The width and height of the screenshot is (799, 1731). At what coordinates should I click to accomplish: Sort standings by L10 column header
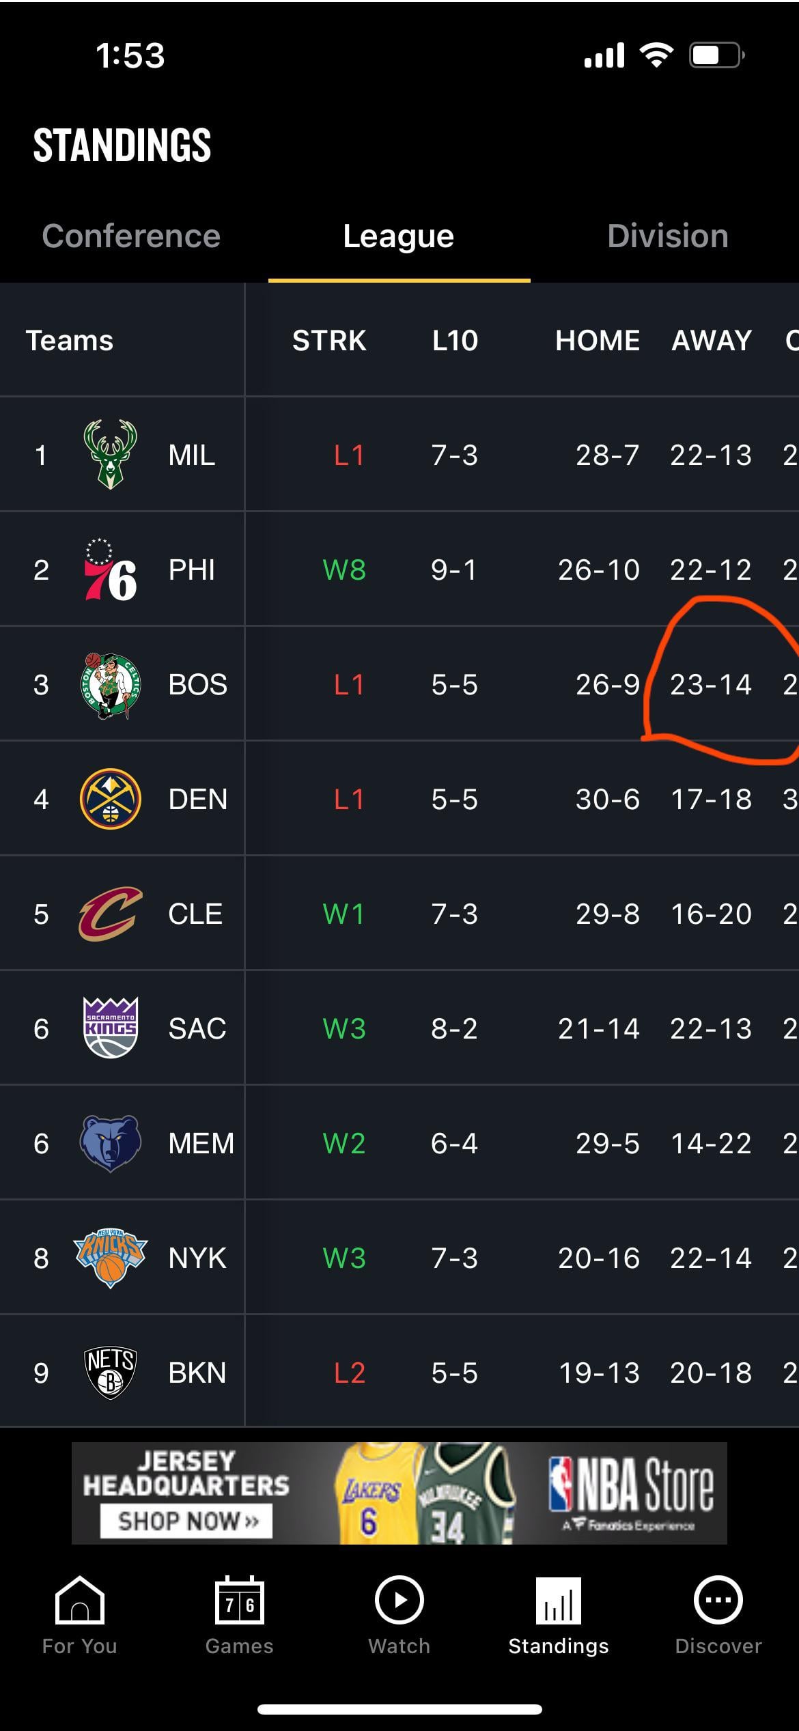tap(455, 340)
